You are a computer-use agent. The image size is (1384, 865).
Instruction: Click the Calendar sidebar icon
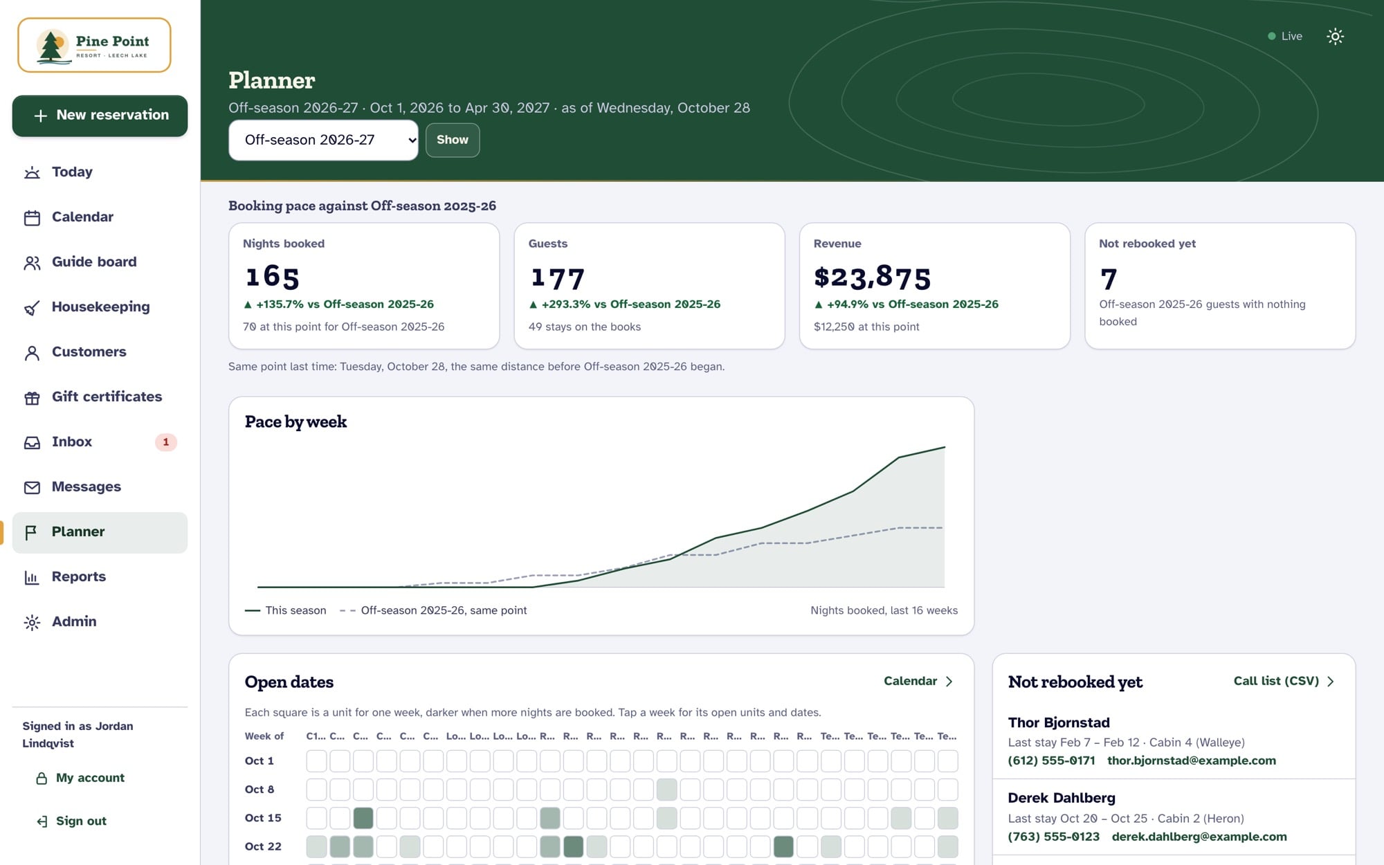[32, 217]
